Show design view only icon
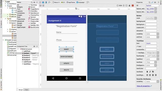This screenshot has height=91, width=162. coord(40,2)
